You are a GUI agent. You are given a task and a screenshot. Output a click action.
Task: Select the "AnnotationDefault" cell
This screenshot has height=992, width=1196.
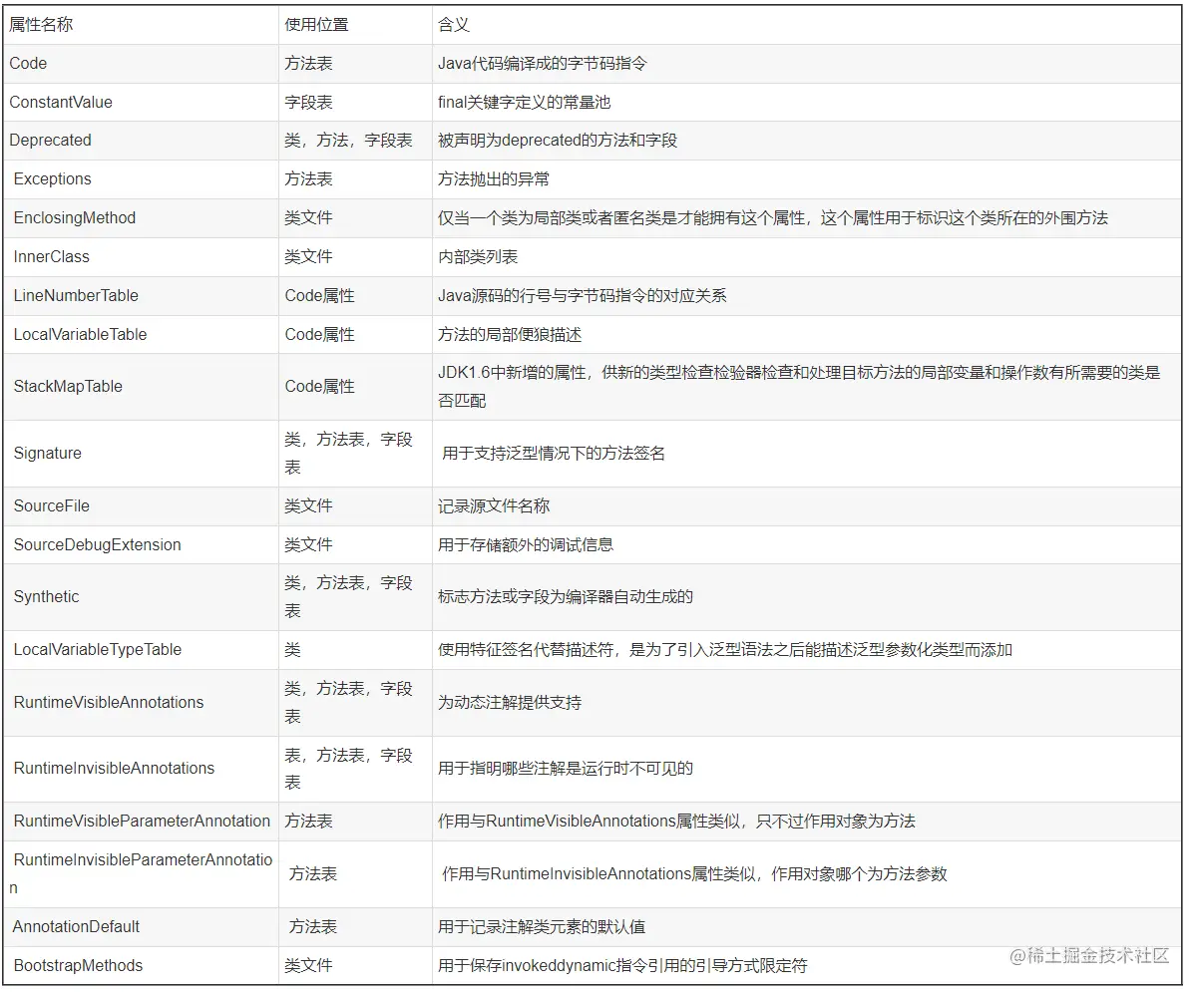[x=141, y=927]
